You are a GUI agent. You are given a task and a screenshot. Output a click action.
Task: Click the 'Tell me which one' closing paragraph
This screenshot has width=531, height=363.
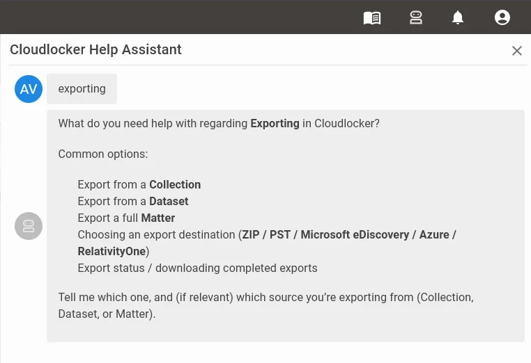[x=265, y=305]
